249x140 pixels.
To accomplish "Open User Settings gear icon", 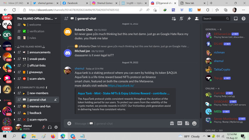I will click(x=56, y=127).
